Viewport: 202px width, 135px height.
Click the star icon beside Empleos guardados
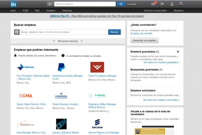click(178, 52)
